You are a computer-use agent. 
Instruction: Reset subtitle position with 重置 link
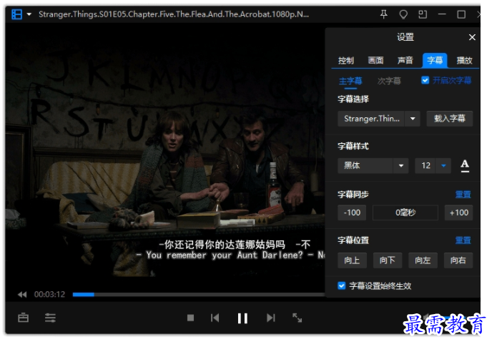click(x=463, y=240)
